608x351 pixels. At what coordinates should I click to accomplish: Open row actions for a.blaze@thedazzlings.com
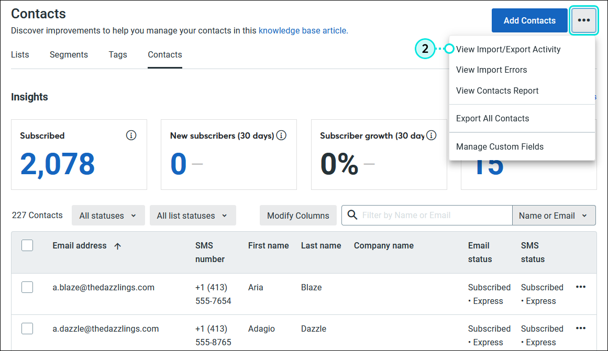click(x=580, y=287)
